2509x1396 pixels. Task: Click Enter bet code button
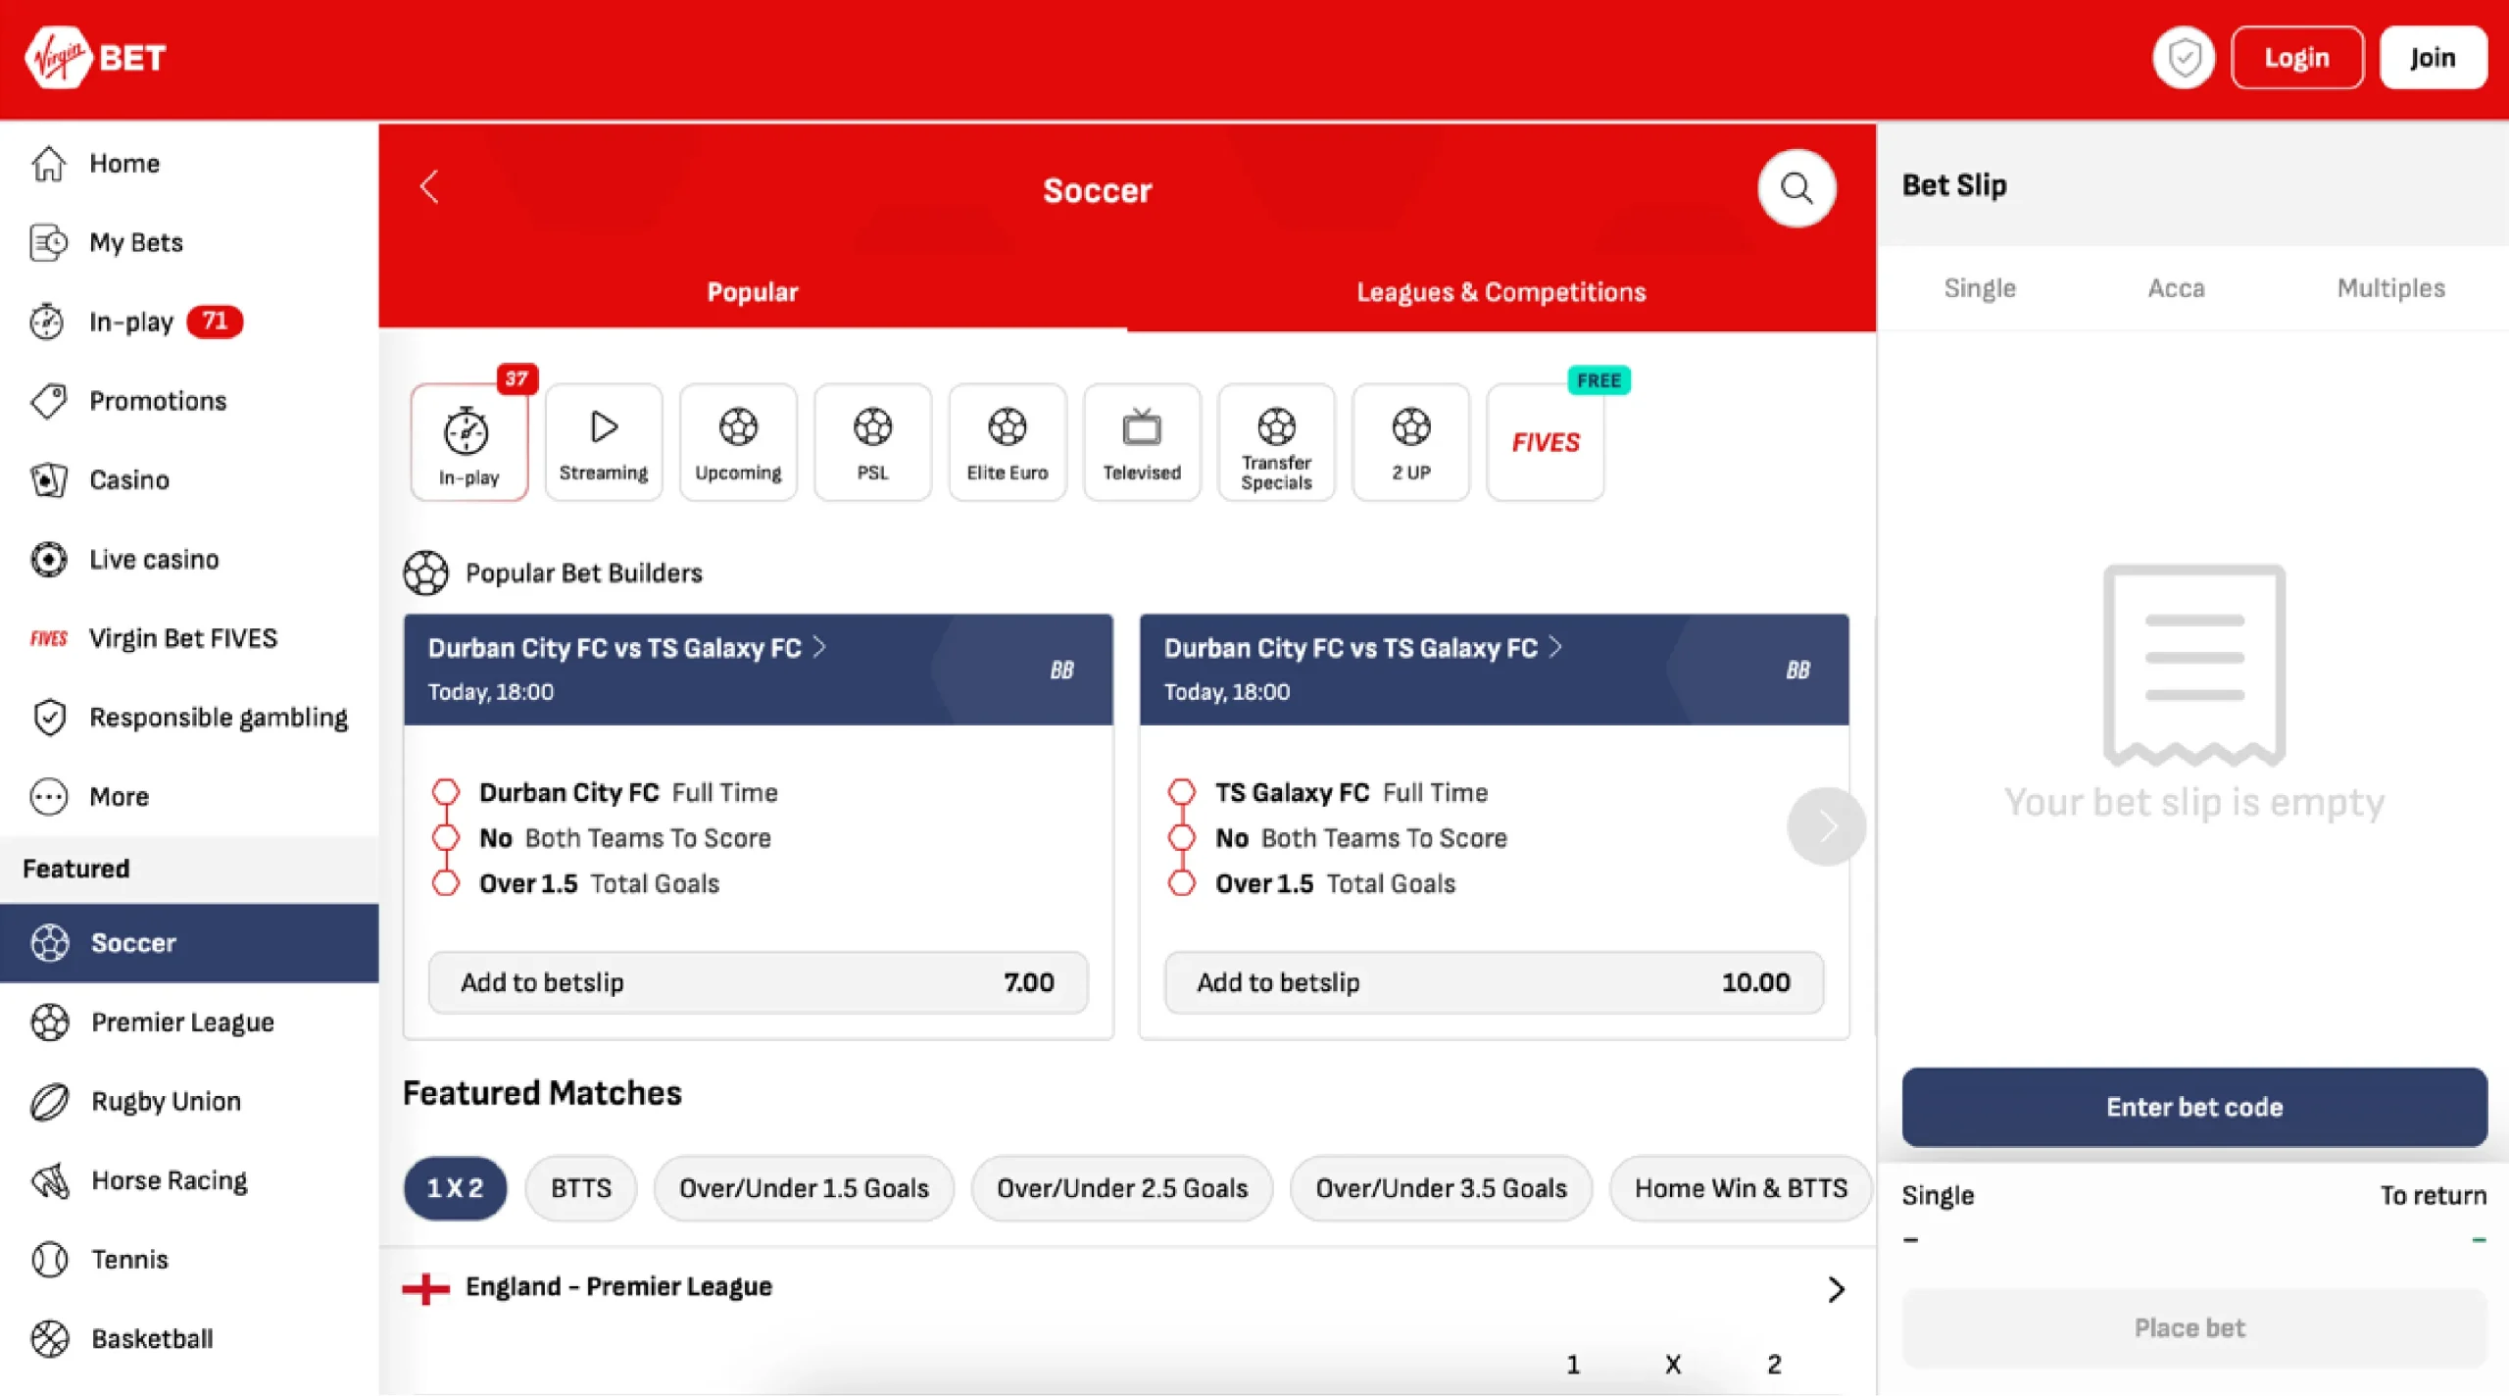[x=2194, y=1107]
